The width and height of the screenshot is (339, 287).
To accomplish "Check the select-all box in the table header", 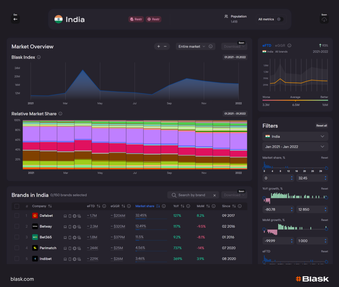I will (x=16, y=206).
